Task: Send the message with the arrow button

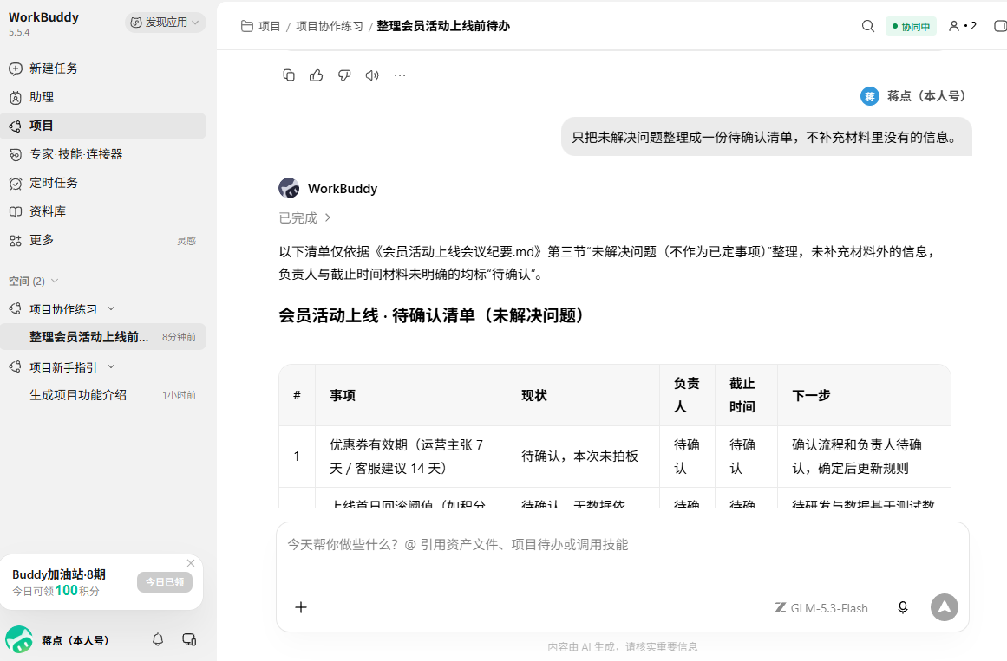Action: [944, 607]
